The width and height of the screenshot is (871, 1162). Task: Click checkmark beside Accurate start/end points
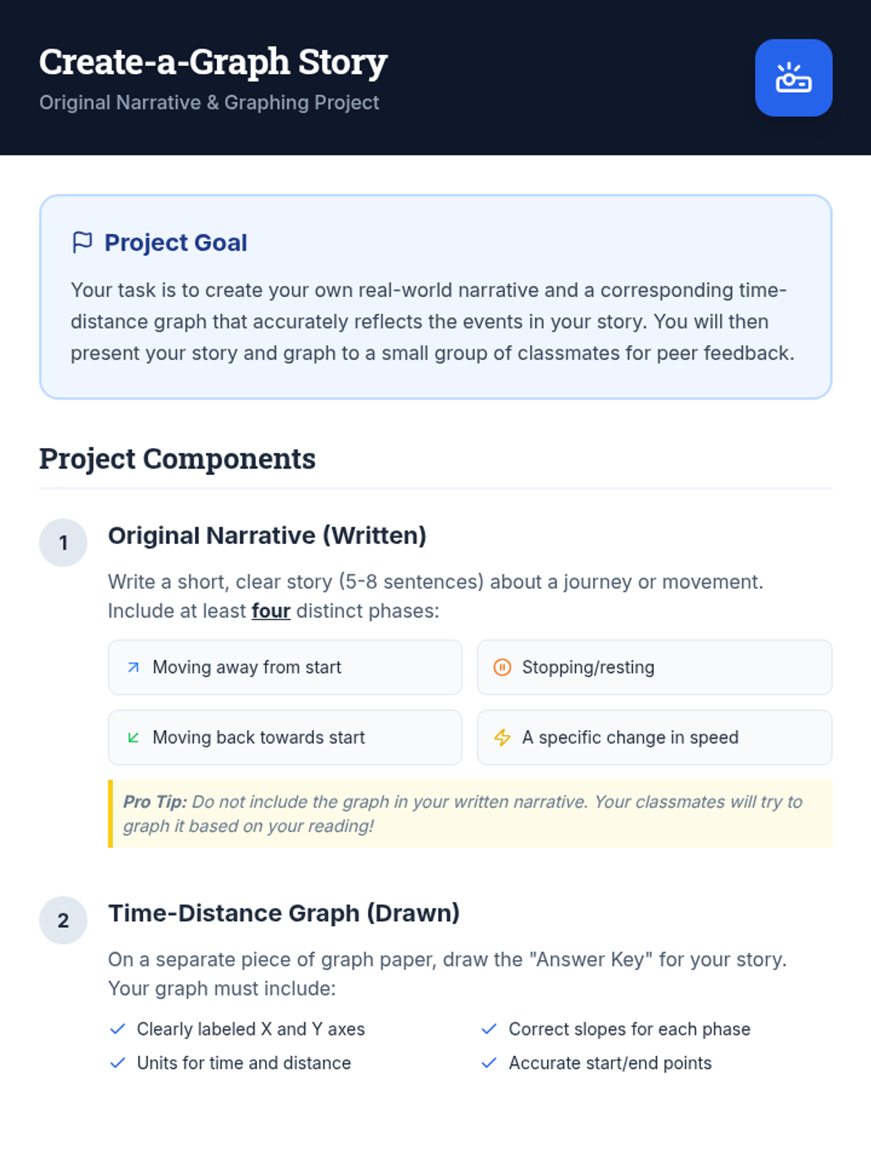489,1063
